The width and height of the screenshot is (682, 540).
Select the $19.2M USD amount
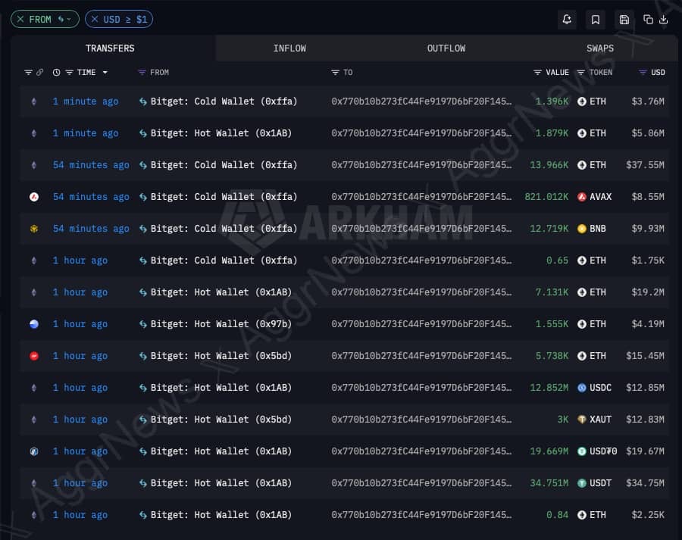point(648,292)
